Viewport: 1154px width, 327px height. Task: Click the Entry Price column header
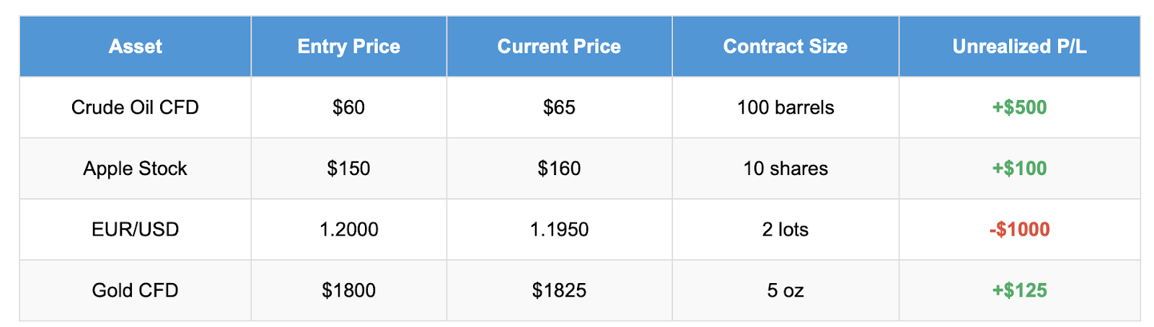point(348,47)
